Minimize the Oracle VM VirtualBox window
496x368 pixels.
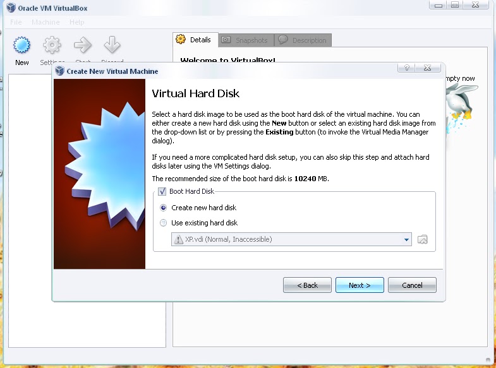[x=438, y=5]
